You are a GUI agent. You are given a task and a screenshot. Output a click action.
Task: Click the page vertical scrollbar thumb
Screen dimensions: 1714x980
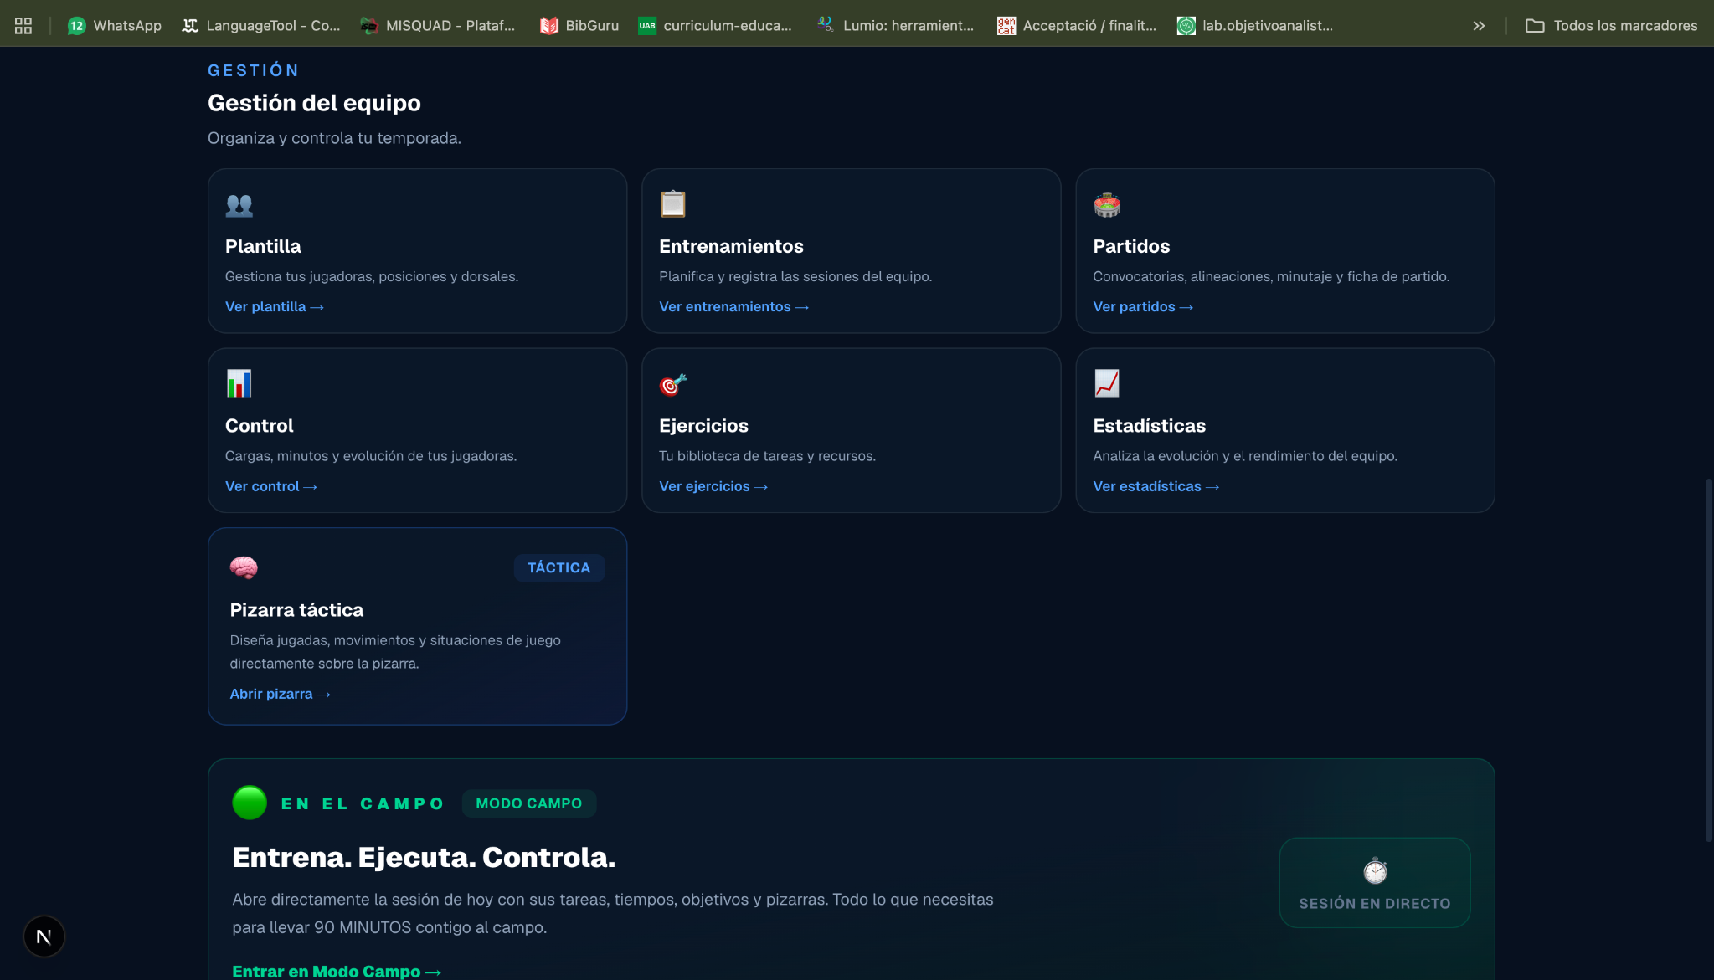point(1708,659)
